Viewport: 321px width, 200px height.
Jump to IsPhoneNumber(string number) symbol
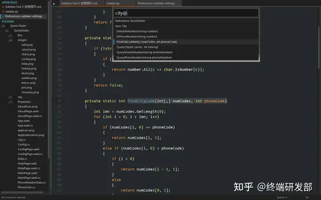(186, 37)
